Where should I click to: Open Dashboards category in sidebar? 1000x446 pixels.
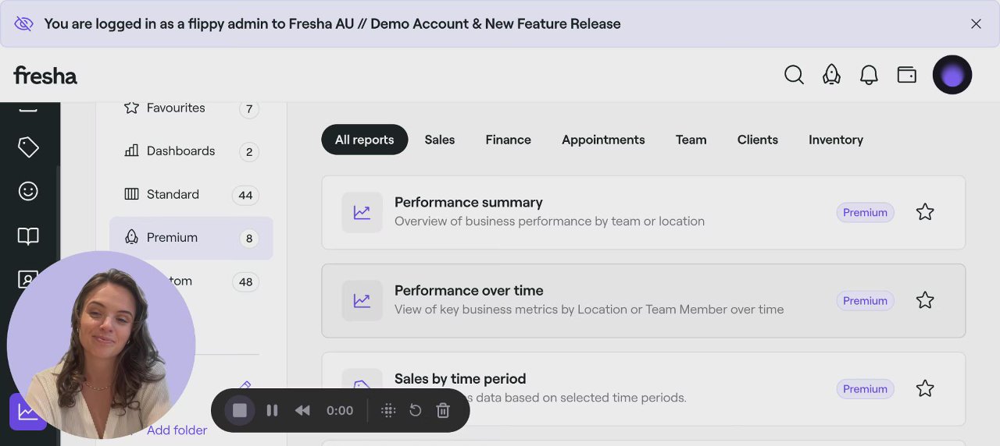(180, 151)
